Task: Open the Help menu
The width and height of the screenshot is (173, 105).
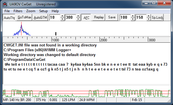Action: (x=55, y=11)
